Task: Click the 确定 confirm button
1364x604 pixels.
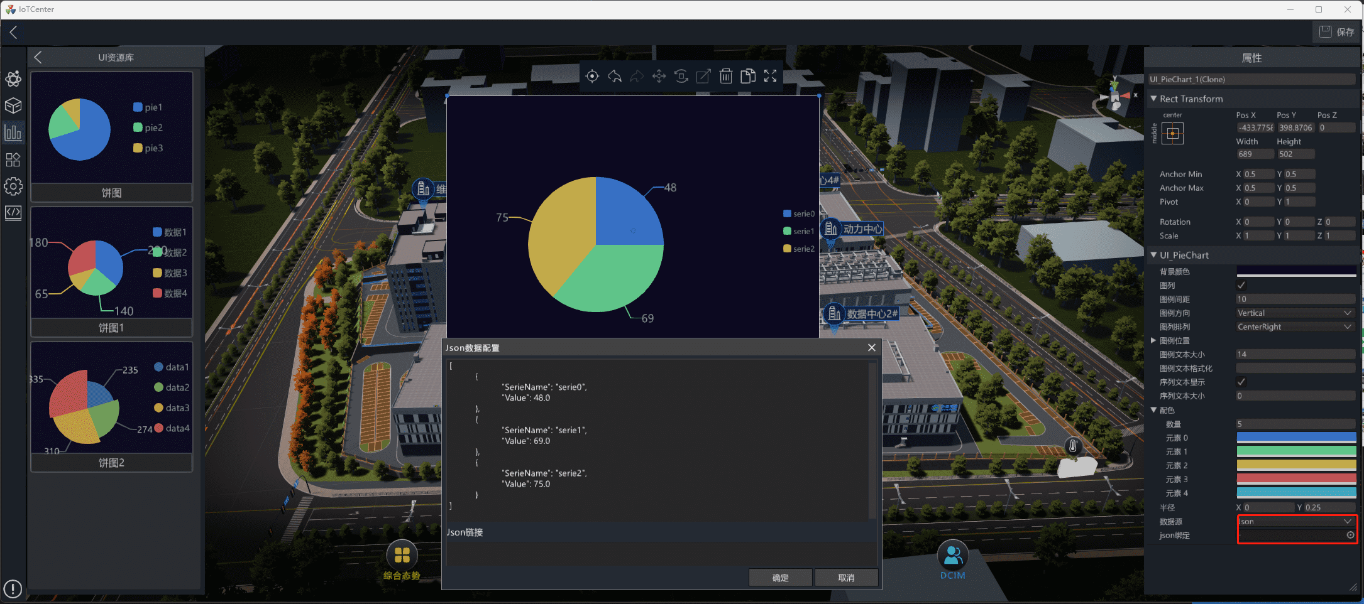Action: 780,578
